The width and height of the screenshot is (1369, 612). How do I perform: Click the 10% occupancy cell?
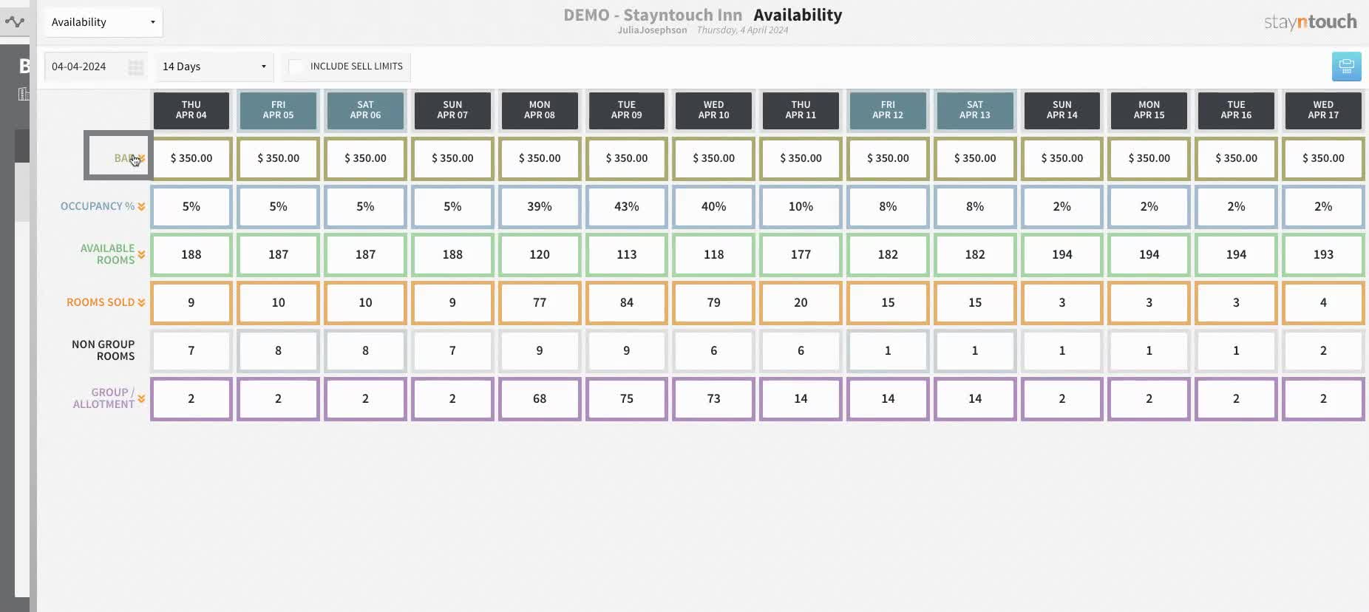tap(801, 206)
